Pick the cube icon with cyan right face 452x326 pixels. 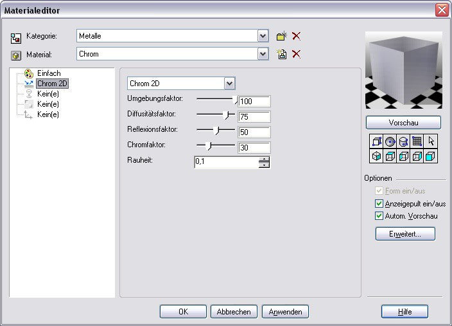pyautogui.click(x=417, y=156)
